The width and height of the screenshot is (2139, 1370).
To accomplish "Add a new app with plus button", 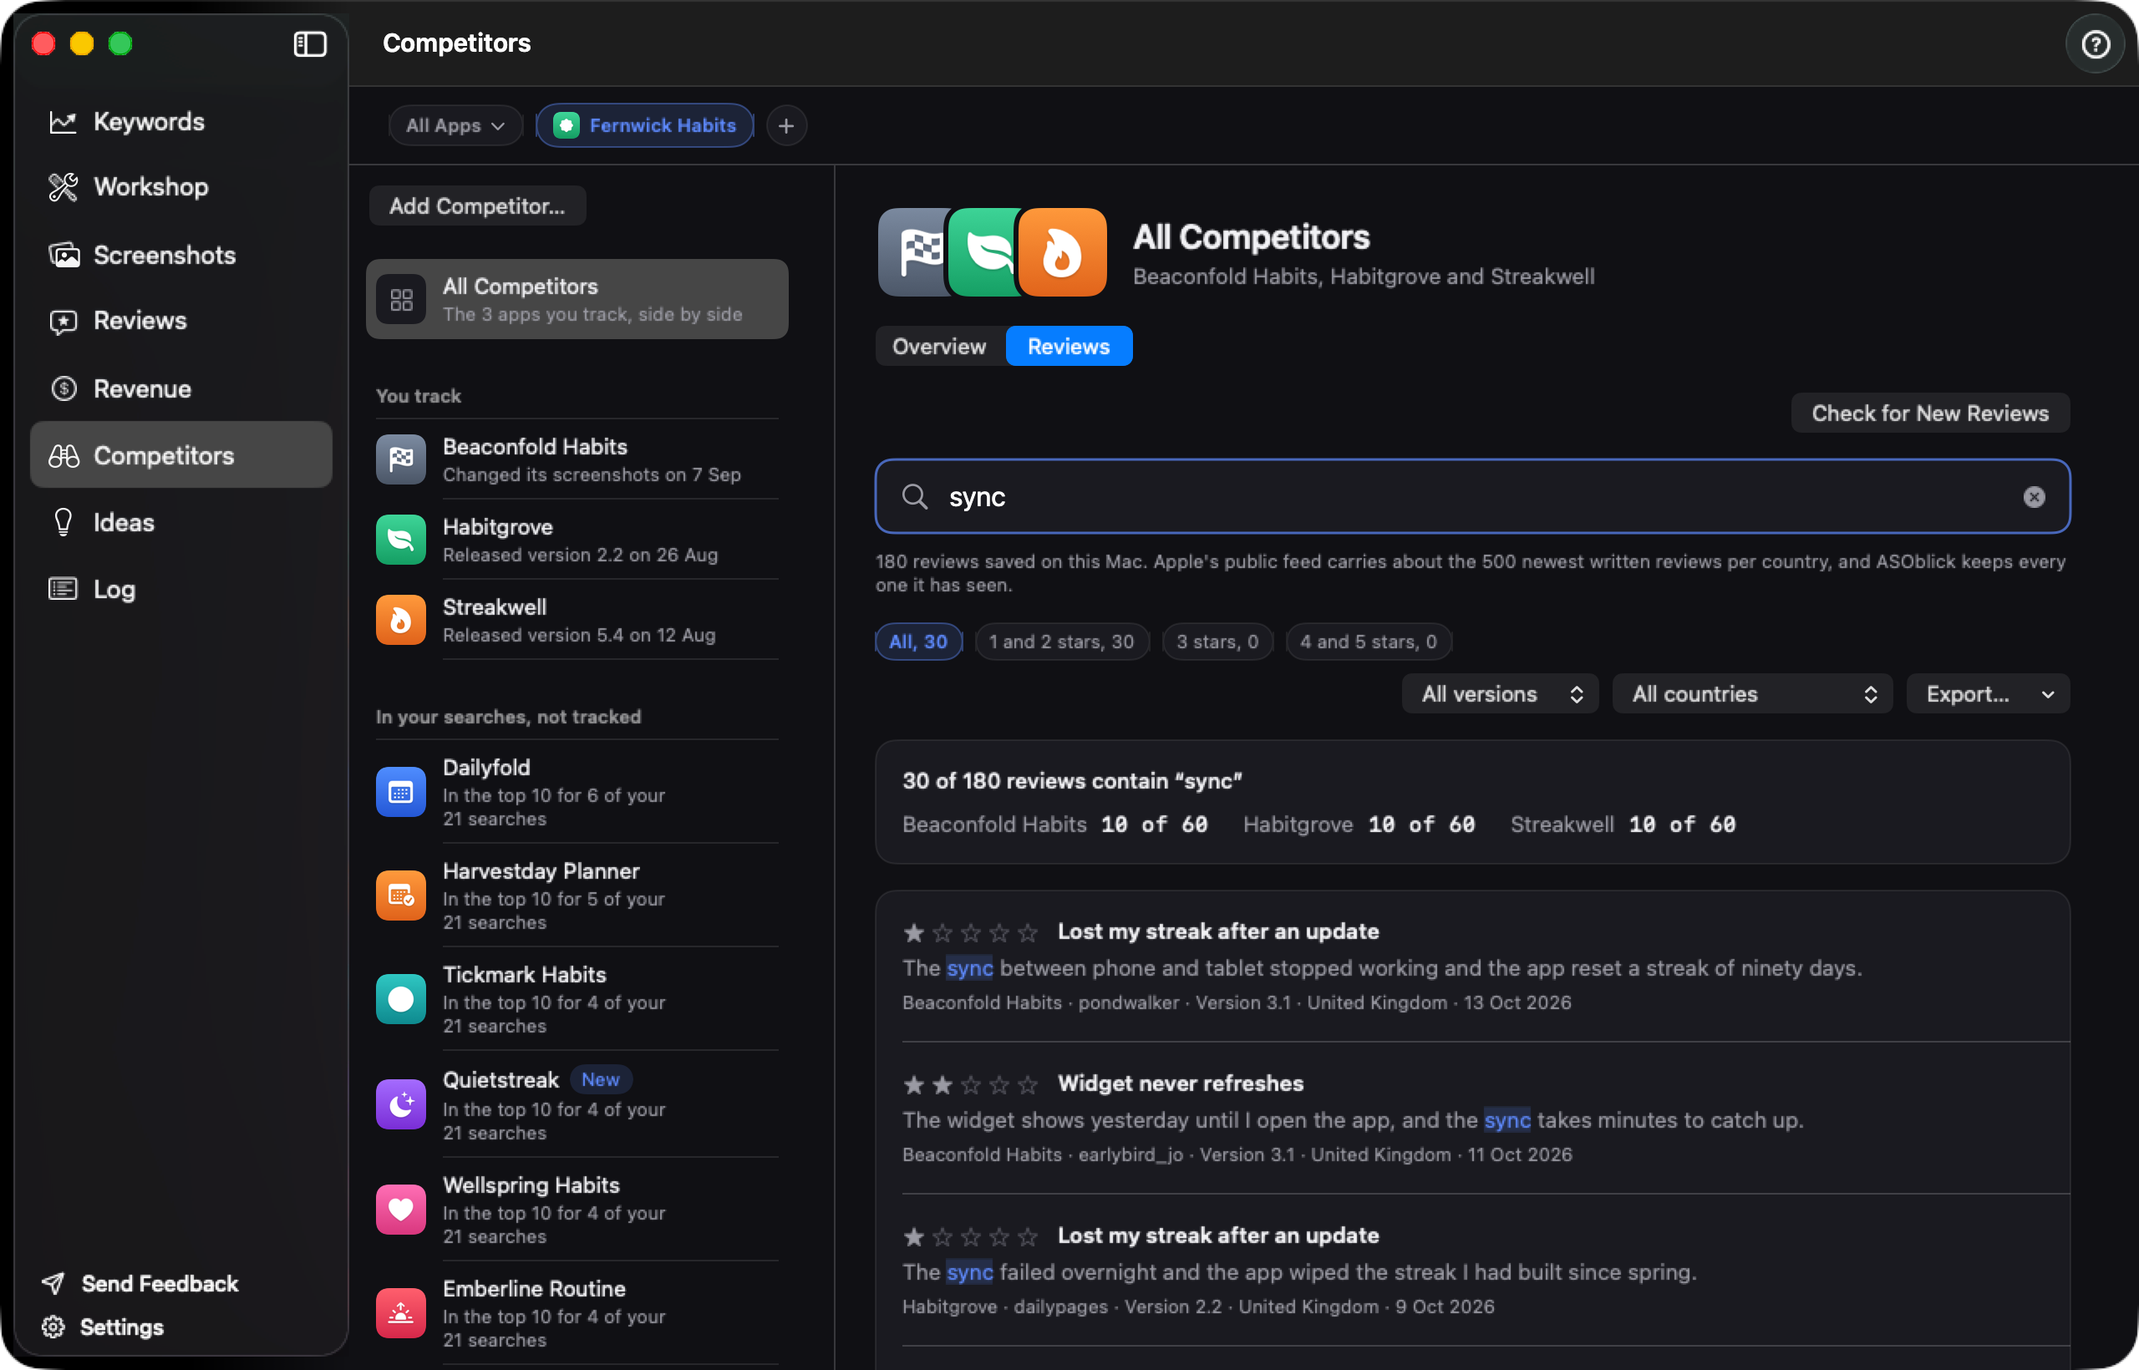I will (785, 125).
